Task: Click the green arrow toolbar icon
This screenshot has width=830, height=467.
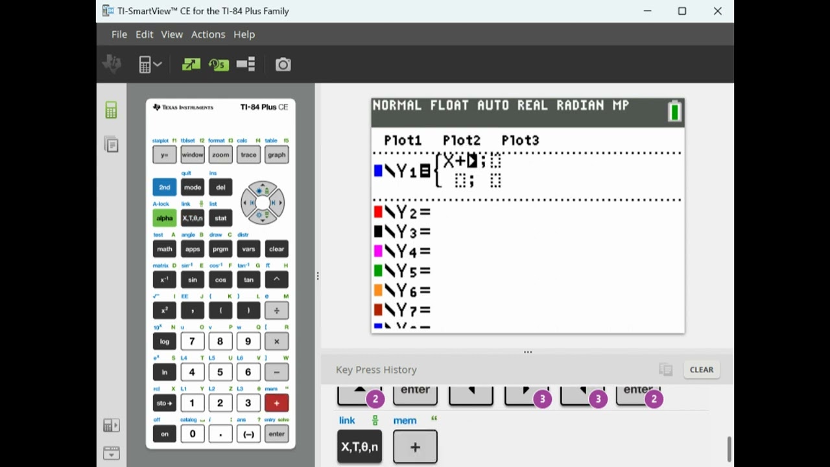Action: click(x=191, y=64)
